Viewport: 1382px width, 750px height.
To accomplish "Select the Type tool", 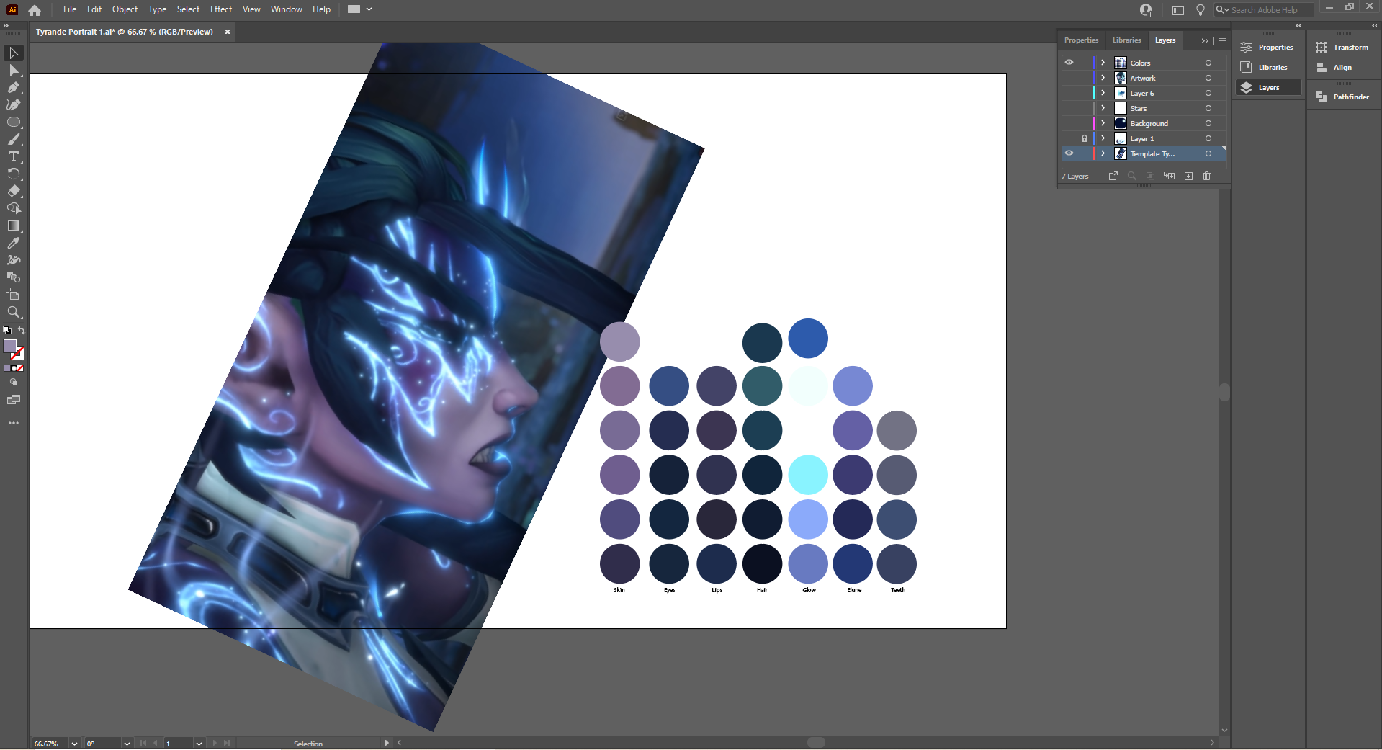I will [14, 157].
